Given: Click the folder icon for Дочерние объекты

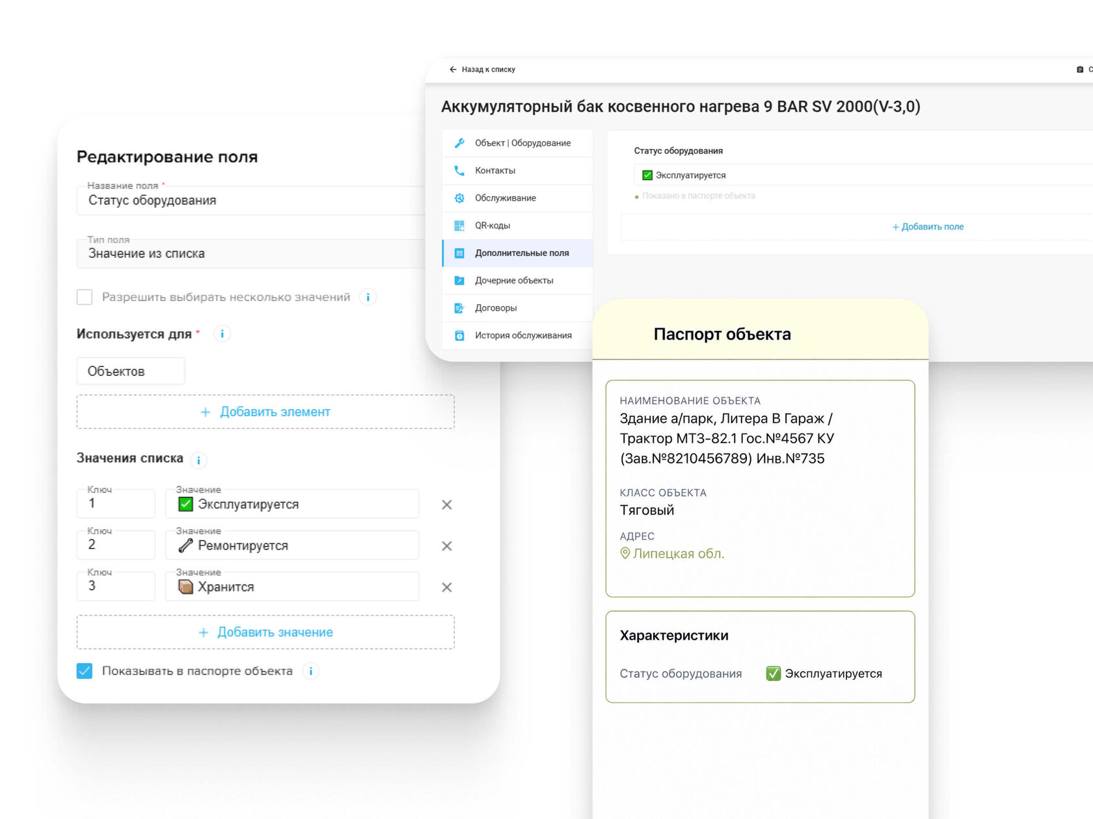Looking at the screenshot, I should pyautogui.click(x=459, y=281).
